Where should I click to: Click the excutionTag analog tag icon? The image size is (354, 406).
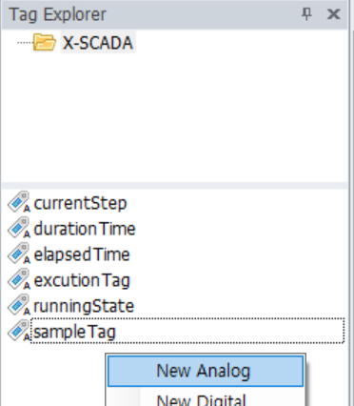point(19,279)
